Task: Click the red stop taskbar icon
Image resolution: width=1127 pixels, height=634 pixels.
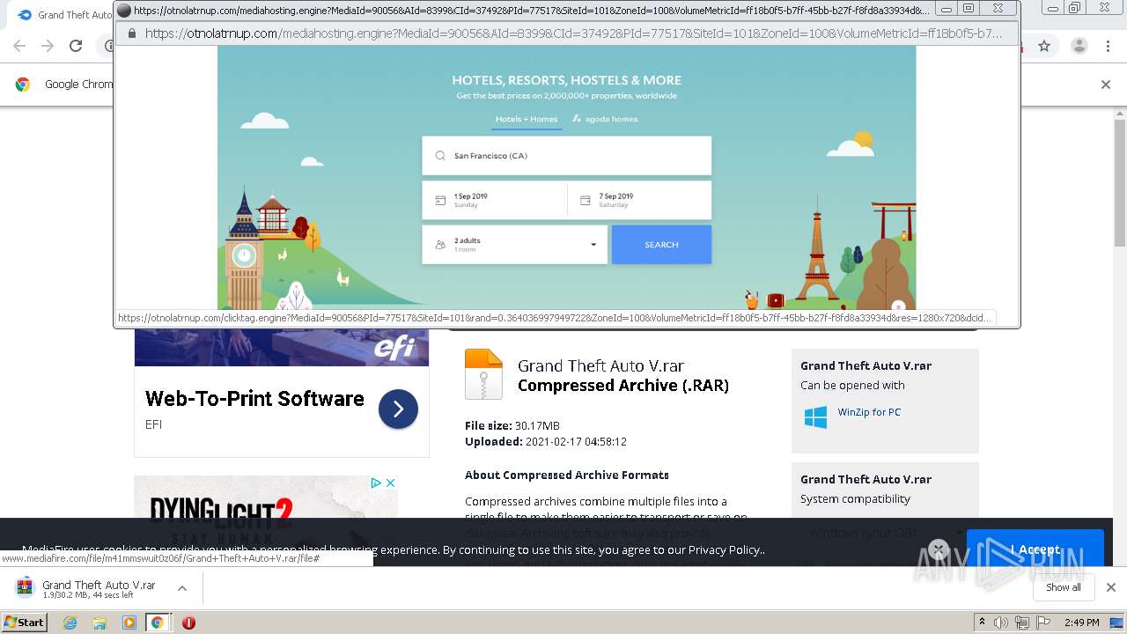Action: pos(188,623)
